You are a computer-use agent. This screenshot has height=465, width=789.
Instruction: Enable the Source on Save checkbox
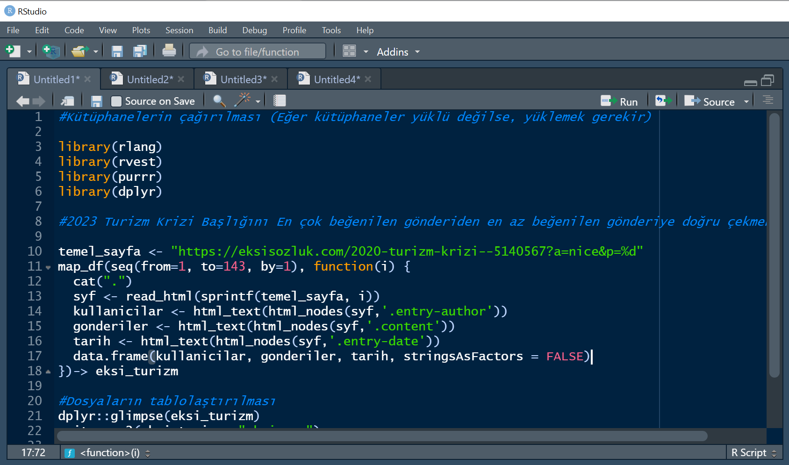[116, 101]
